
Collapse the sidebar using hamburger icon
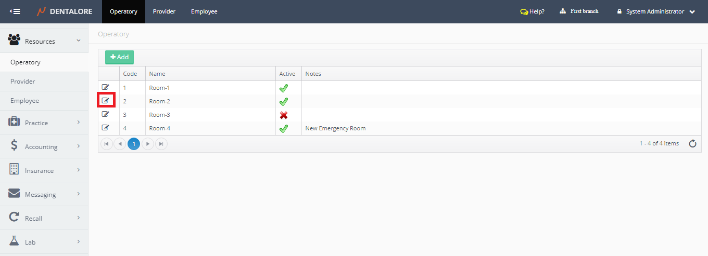click(x=15, y=11)
